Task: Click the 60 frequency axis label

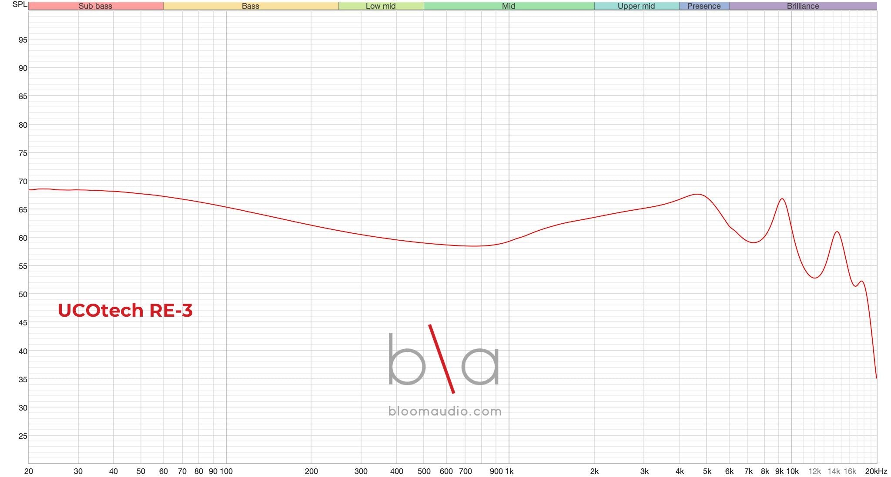Action: pyautogui.click(x=164, y=471)
